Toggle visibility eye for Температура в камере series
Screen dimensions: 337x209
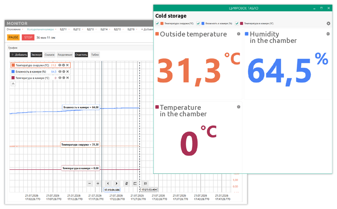coord(60,78)
